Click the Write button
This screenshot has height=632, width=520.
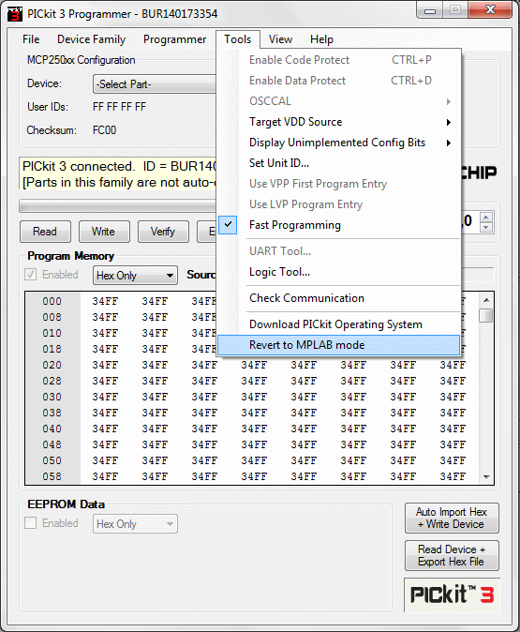point(104,232)
